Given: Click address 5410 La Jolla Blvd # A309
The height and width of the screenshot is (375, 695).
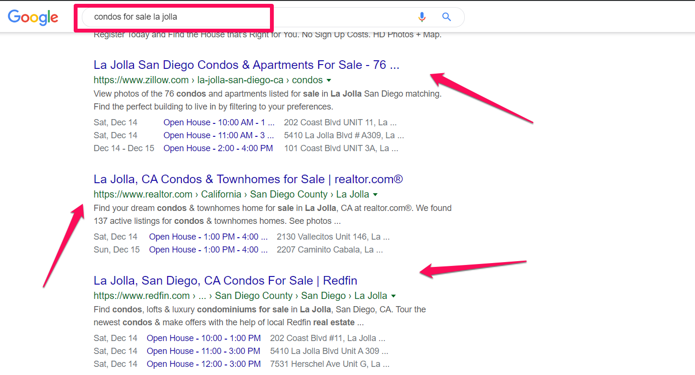Looking at the screenshot, I should (344, 135).
